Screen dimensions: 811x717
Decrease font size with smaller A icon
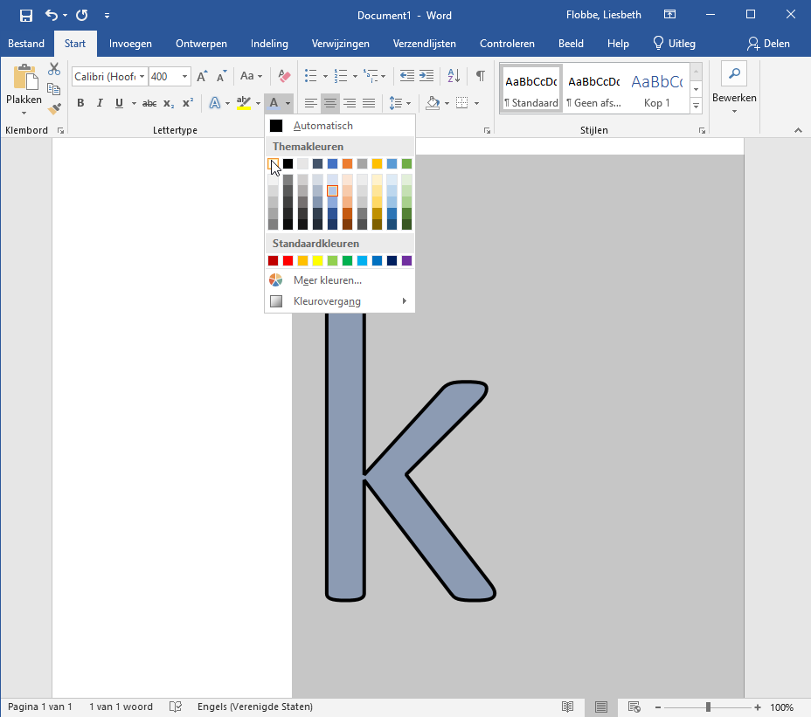[x=221, y=77]
